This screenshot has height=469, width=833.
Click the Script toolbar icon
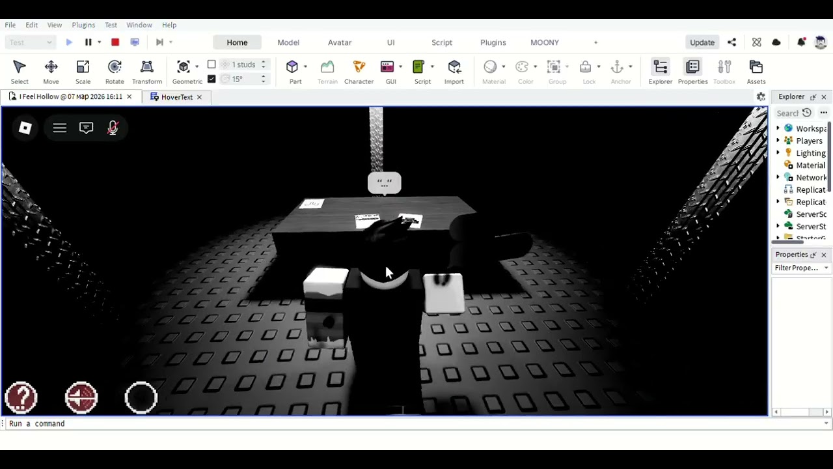click(418, 66)
